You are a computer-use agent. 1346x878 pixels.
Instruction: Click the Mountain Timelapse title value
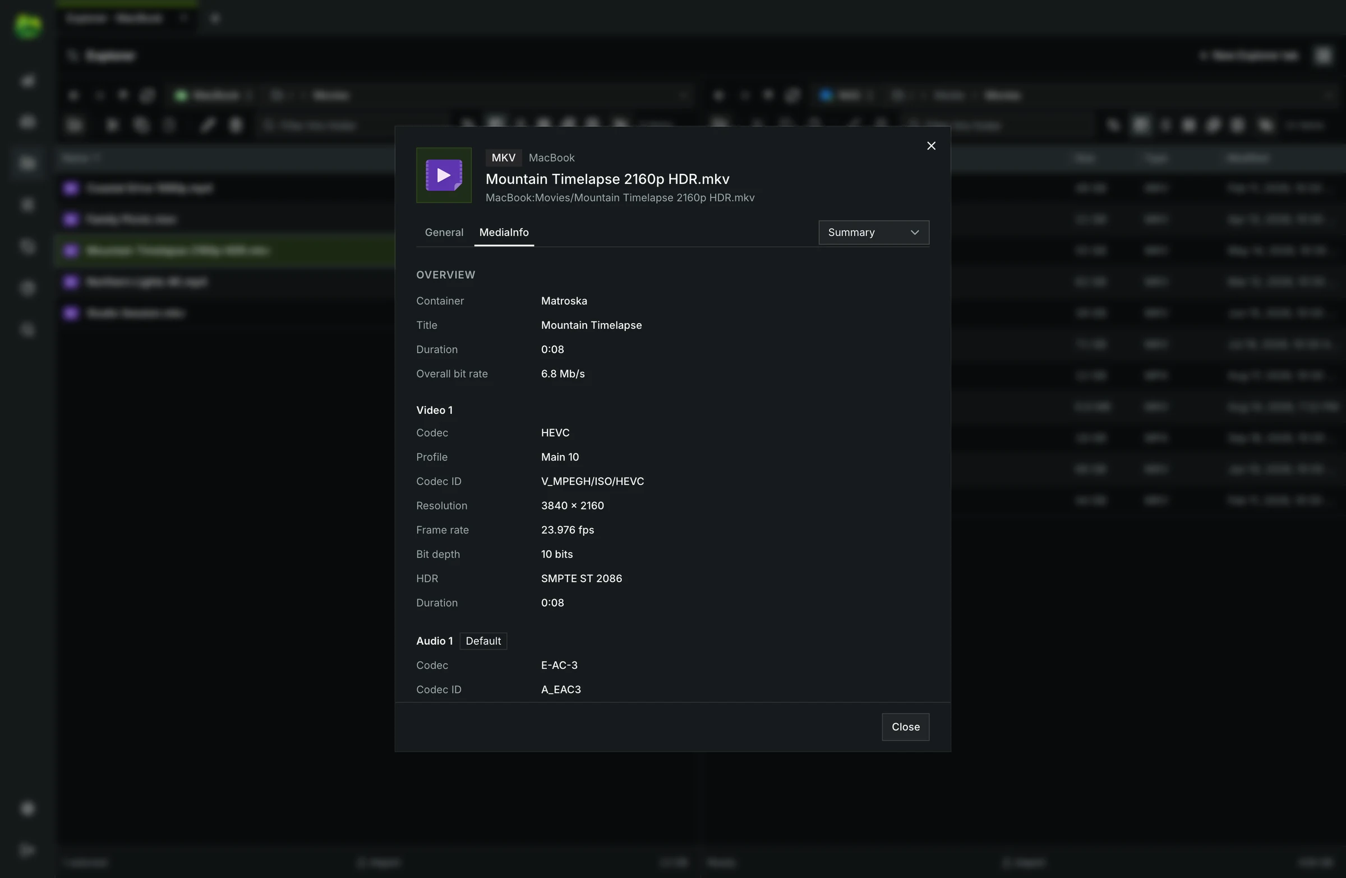click(591, 325)
